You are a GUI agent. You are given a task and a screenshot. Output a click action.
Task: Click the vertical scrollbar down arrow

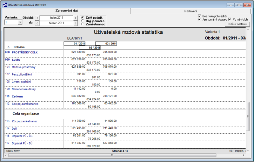pyautogui.click(x=248, y=151)
